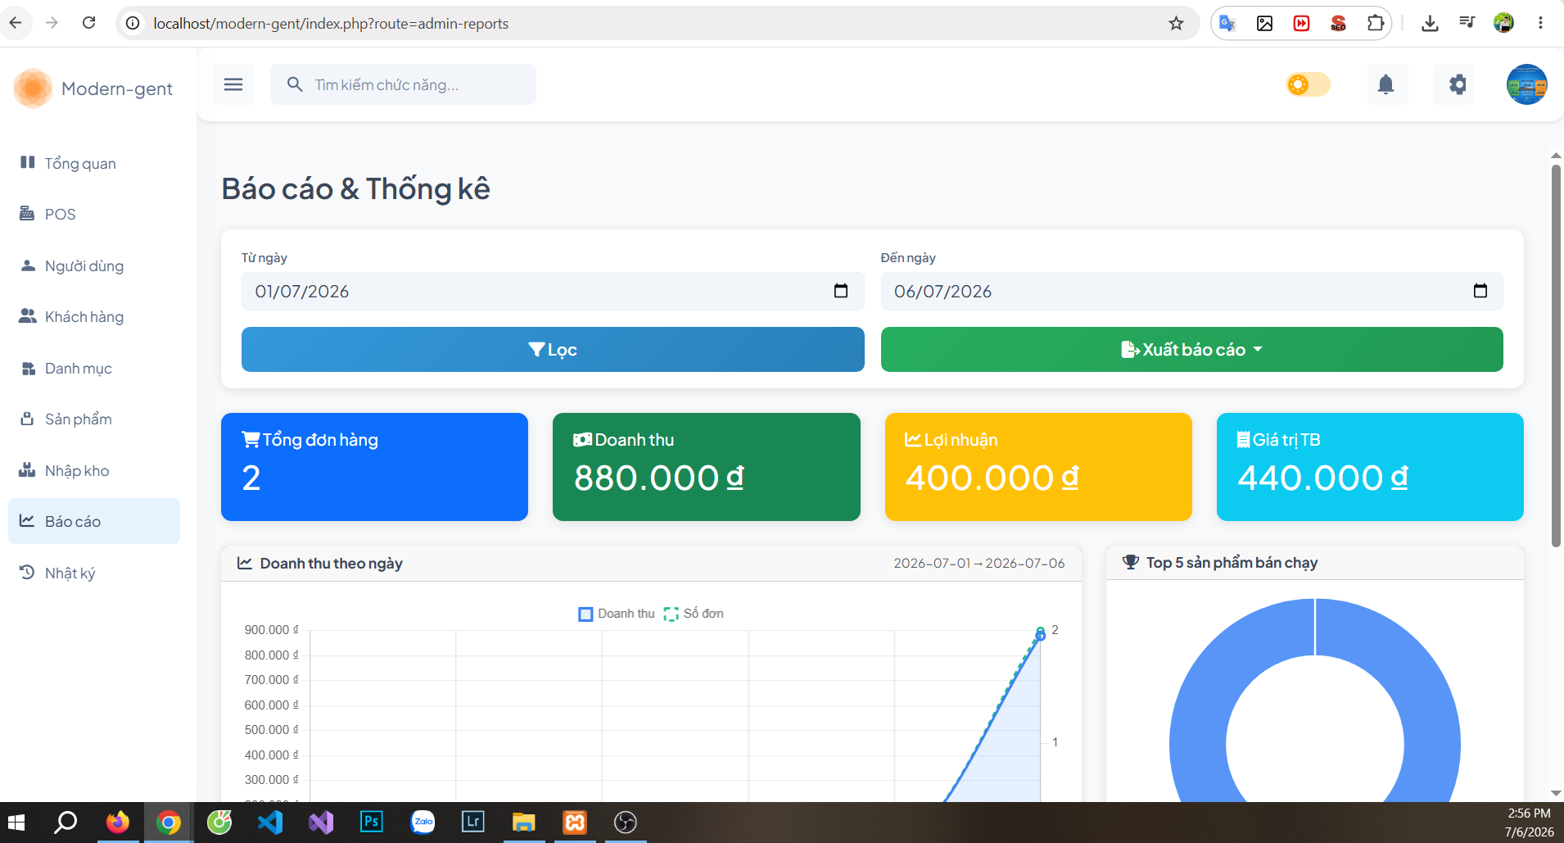Open the notifications bell

click(x=1385, y=84)
